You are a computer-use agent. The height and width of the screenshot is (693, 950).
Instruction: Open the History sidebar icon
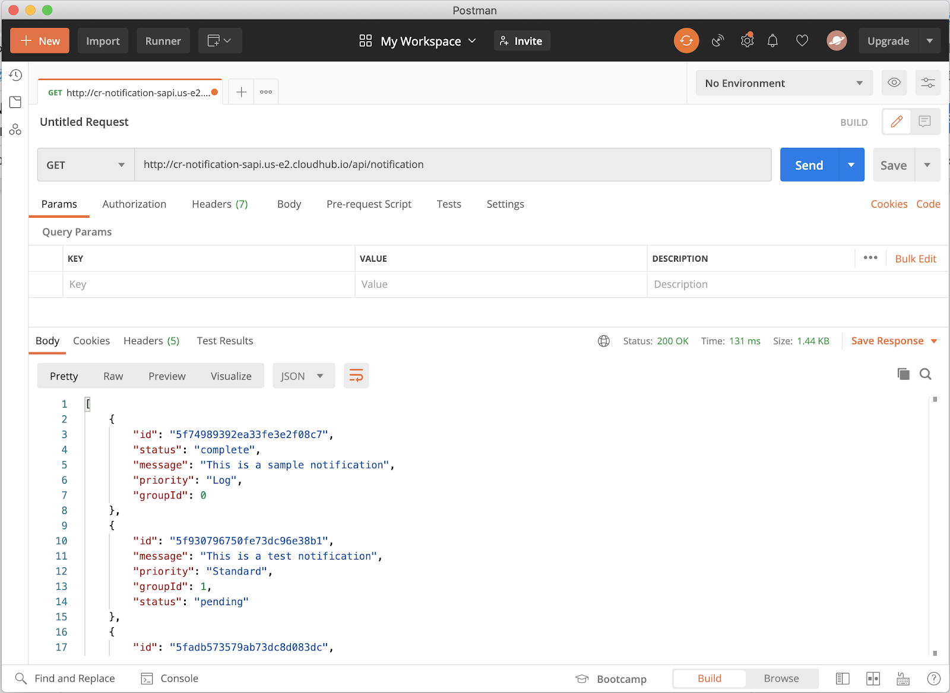click(15, 75)
